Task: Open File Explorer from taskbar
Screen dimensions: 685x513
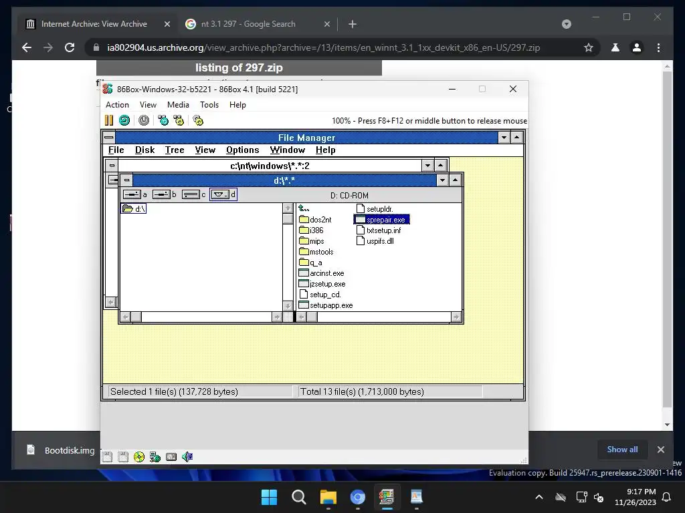Action: pyautogui.click(x=328, y=497)
